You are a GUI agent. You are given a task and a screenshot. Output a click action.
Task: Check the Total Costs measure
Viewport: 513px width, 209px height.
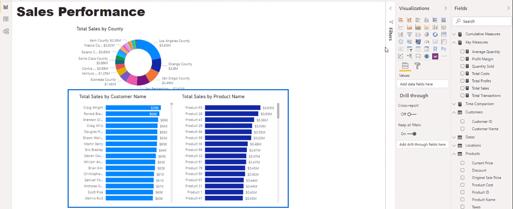[463, 73]
